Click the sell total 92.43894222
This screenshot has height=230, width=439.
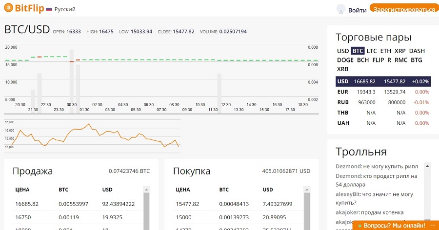click(119, 204)
